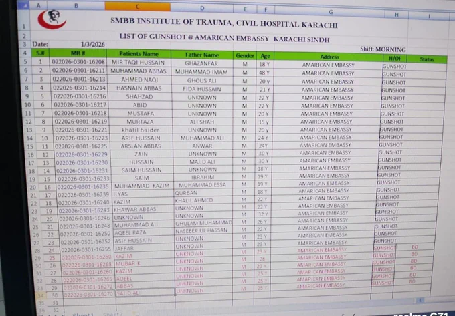This screenshot has width=455, height=316.
Task: Click the S.# table header cell
Action: coord(40,53)
